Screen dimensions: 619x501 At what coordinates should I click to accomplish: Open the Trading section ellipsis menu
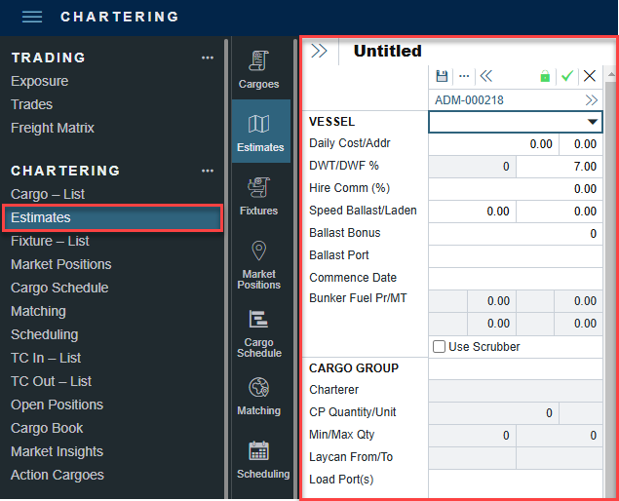click(x=207, y=58)
